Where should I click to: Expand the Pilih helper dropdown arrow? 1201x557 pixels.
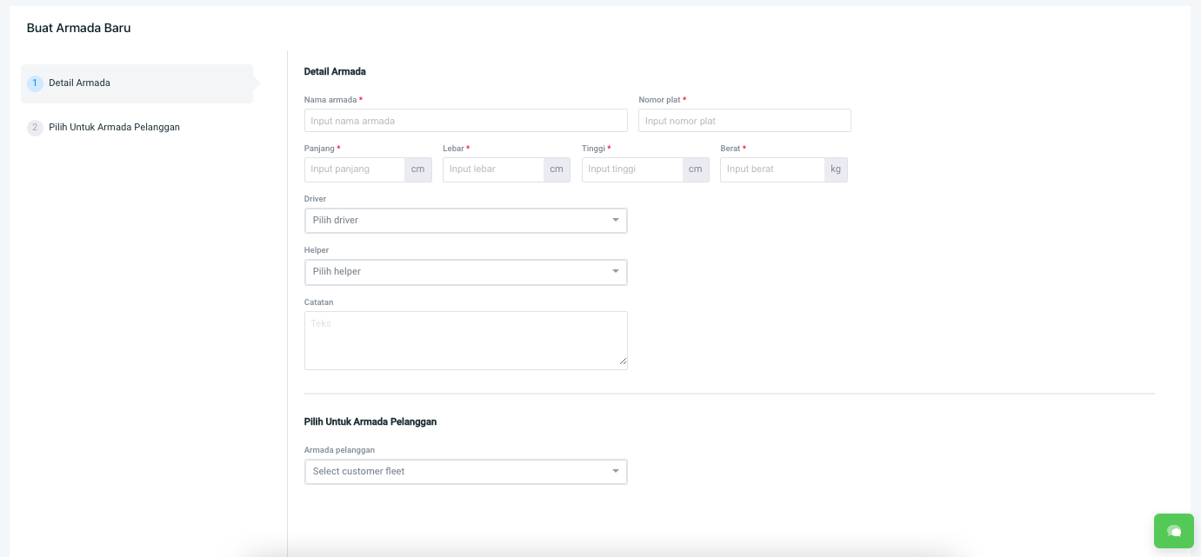pyautogui.click(x=616, y=272)
